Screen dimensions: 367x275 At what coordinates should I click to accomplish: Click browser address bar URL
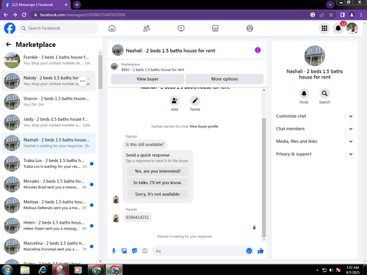pyautogui.click(x=83, y=15)
